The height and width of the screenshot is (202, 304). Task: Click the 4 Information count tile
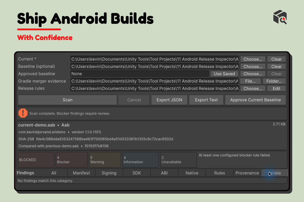tap(141, 160)
